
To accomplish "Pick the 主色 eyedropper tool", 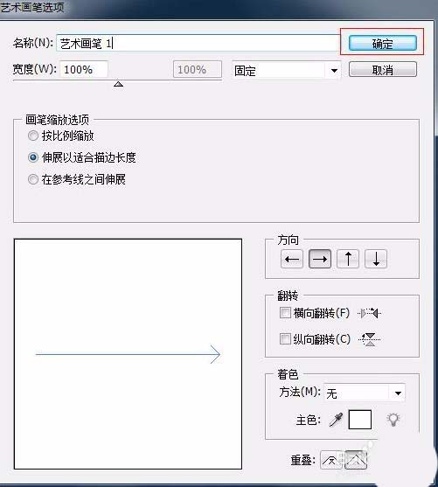I will pyautogui.click(x=336, y=420).
